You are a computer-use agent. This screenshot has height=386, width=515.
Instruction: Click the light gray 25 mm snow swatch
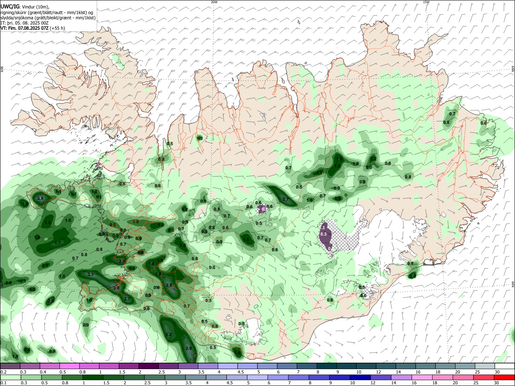(x=485, y=366)
